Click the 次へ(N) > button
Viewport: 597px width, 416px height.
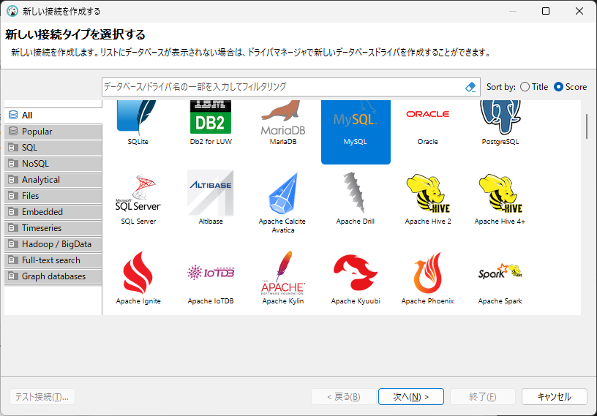click(411, 396)
